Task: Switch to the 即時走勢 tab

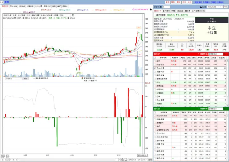Action: (13, 6)
